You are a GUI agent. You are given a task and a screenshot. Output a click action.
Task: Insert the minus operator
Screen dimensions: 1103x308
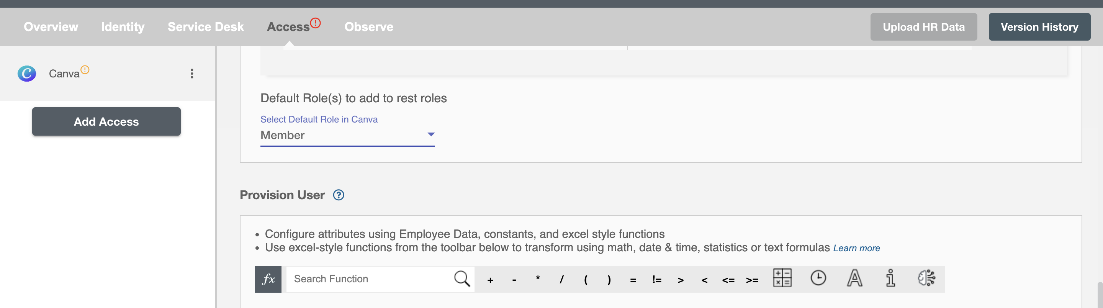514,280
